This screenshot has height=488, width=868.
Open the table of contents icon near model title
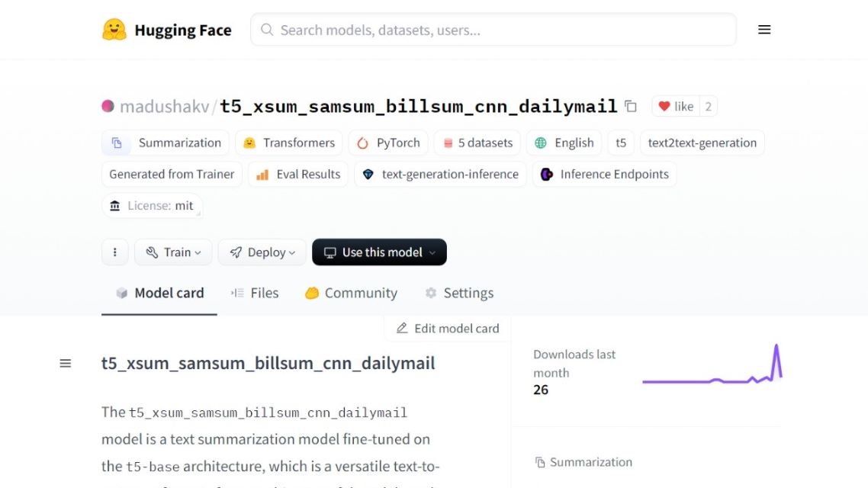point(66,363)
